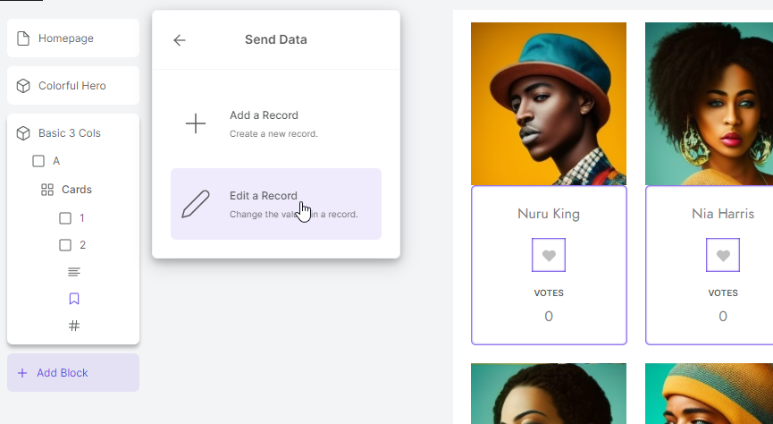
Task: Select container A in Basic 3 Cols
Action: point(46,161)
